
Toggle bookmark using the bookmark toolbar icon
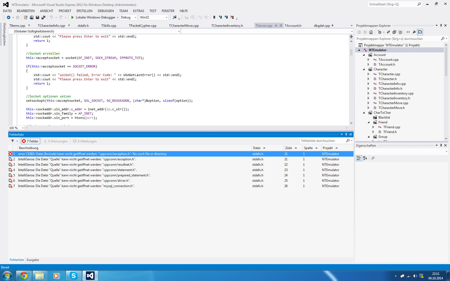tap(214, 17)
